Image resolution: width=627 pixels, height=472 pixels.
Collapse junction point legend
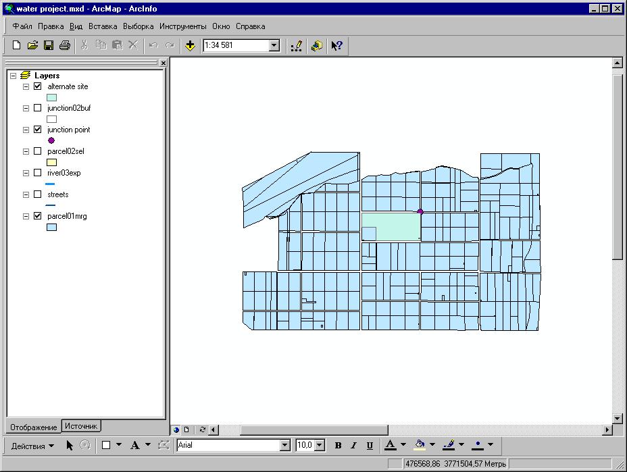click(26, 130)
